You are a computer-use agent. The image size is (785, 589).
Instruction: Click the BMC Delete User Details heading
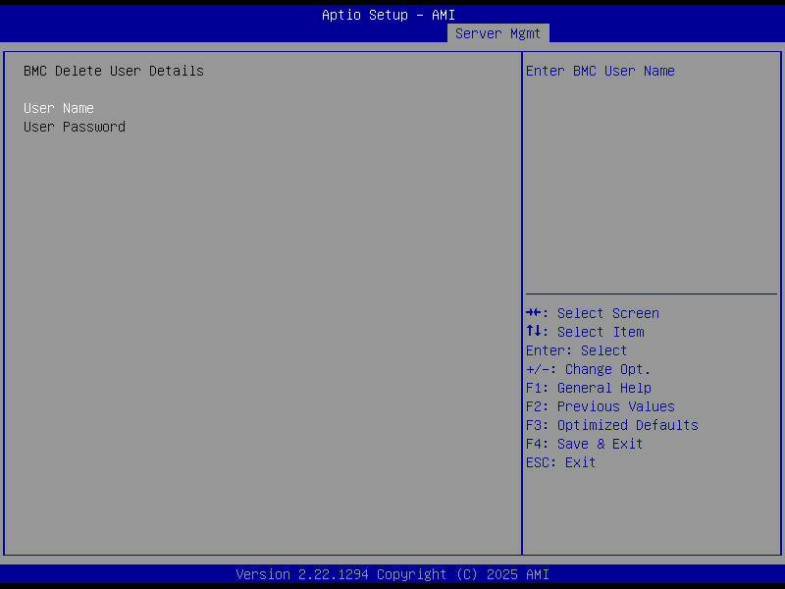[x=113, y=71]
